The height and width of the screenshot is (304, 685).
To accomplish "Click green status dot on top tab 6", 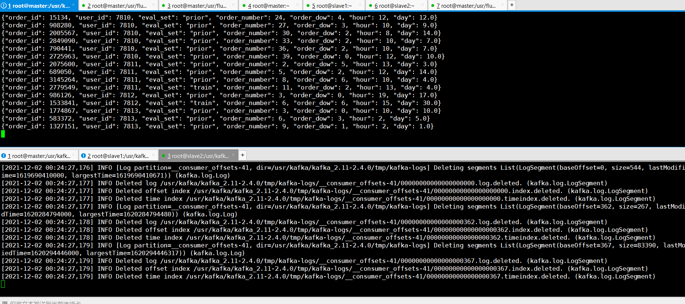I will point(370,6).
